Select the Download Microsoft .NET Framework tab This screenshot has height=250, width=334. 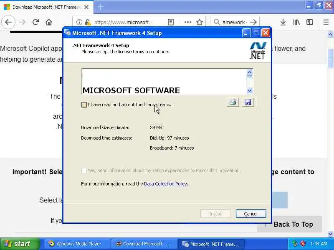[46, 7]
